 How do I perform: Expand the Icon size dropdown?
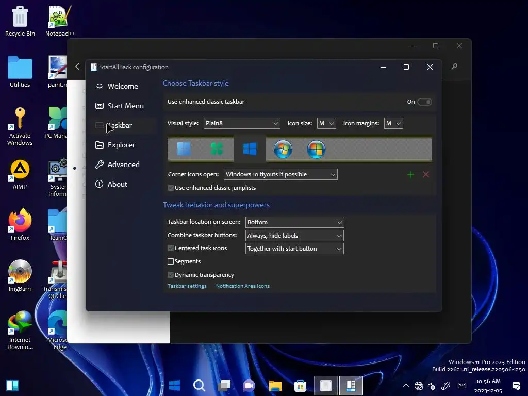click(x=326, y=123)
